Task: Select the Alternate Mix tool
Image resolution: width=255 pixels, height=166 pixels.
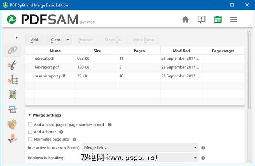Action: pyautogui.click(x=12, y=95)
